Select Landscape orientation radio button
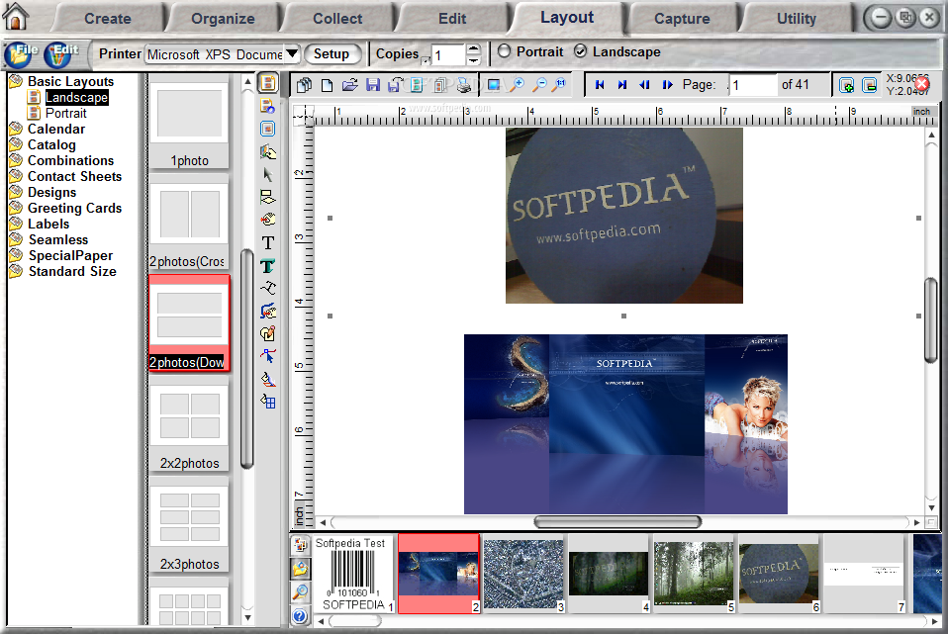The width and height of the screenshot is (948, 634). tap(580, 52)
